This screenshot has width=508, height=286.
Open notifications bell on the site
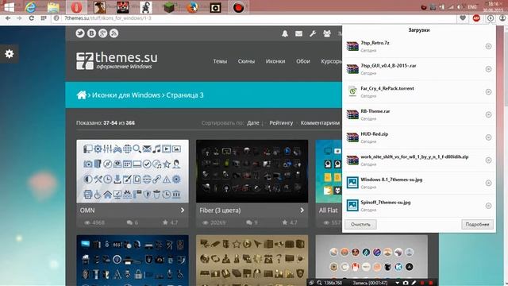(x=285, y=33)
